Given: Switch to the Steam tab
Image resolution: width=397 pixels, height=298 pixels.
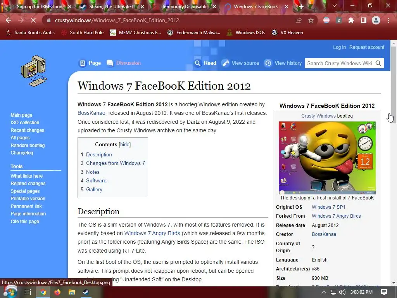Looking at the screenshot, I should [111, 7].
